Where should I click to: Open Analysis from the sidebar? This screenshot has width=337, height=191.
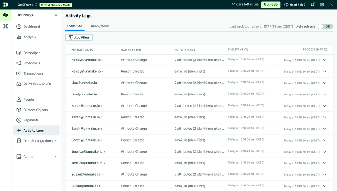(29, 37)
